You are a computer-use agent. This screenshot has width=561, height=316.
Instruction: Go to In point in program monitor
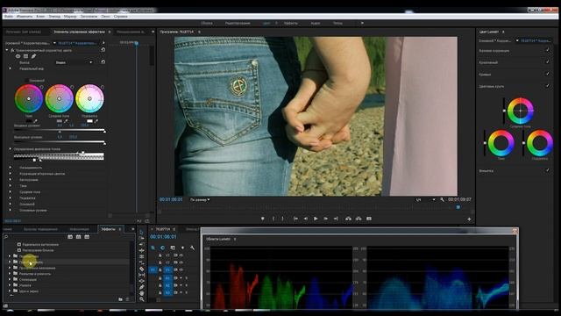pos(295,219)
